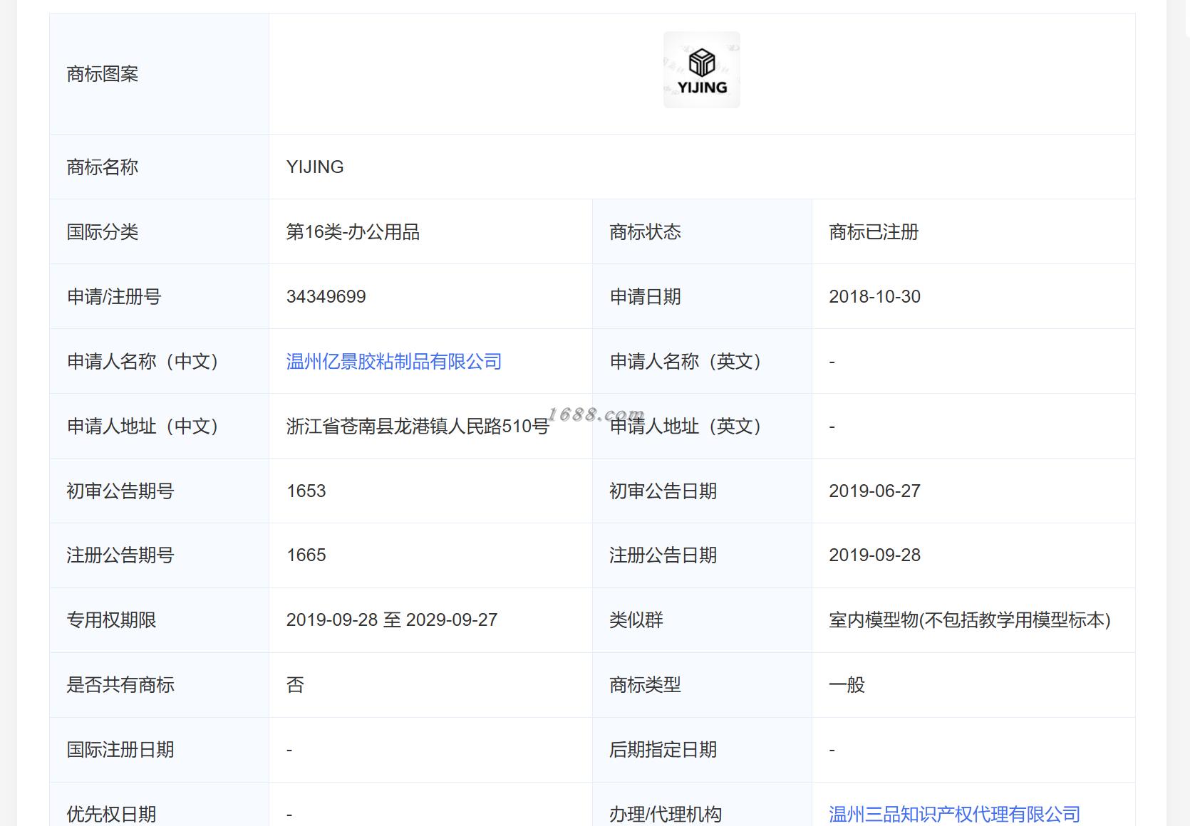Click the 初审公告日期 label

pyautogui.click(x=663, y=491)
